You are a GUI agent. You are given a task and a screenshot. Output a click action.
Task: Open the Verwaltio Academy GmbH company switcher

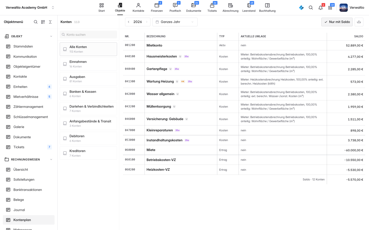pos(30,8)
